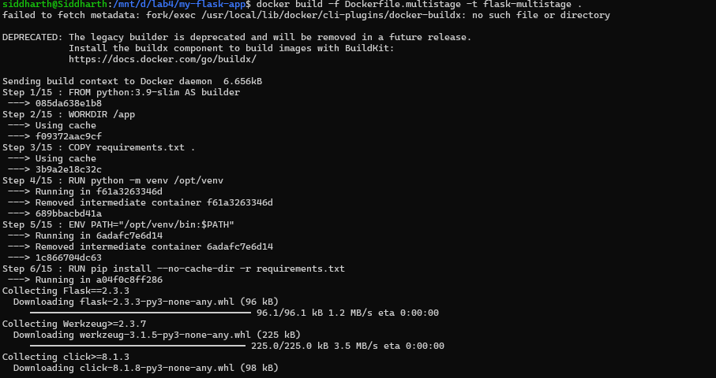
Task: Click the 'Sending build context' line
Action: point(132,81)
